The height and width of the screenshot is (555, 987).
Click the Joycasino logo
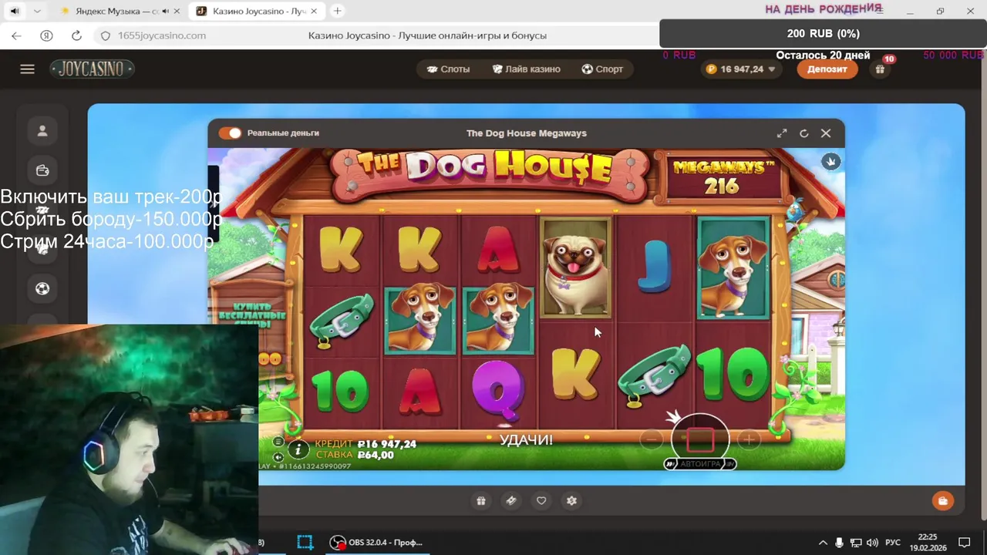point(92,69)
